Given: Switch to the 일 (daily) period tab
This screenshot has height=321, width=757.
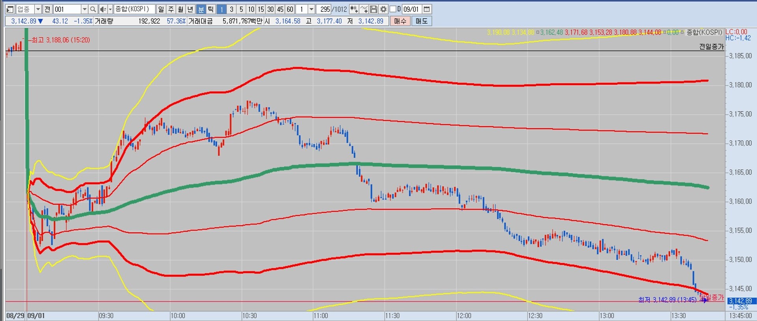Looking at the screenshot, I should point(161,9).
